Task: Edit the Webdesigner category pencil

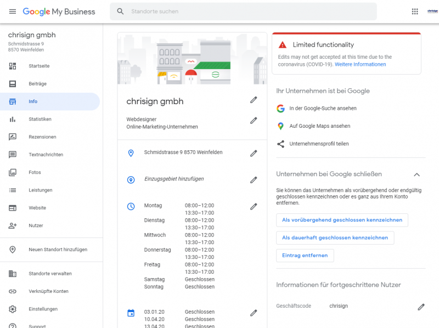Action: (254, 121)
